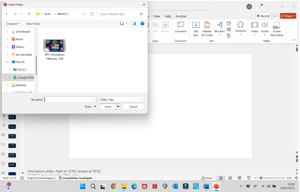Toggle the Notes pane in status bar
The width and height of the screenshot is (300, 192).
[x=207, y=178]
